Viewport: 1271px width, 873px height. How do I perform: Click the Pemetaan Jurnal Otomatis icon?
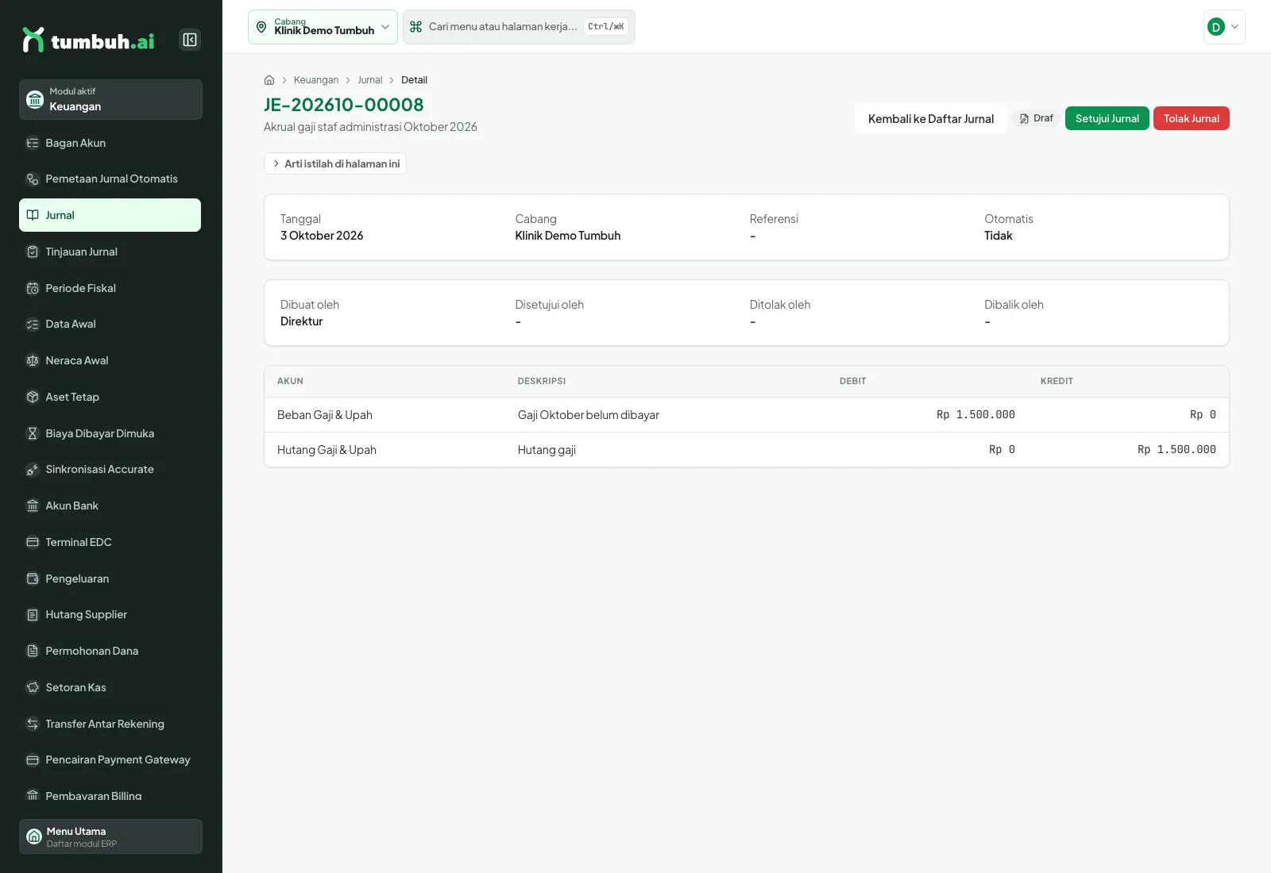pos(33,179)
